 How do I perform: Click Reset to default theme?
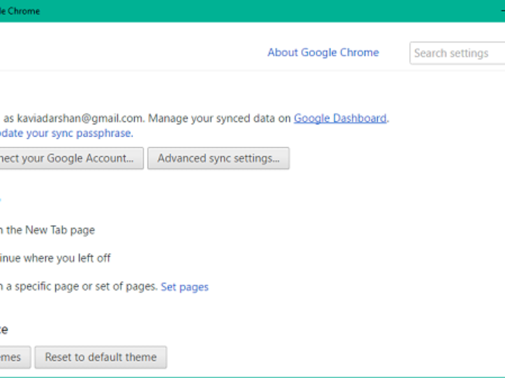pyautogui.click(x=101, y=357)
